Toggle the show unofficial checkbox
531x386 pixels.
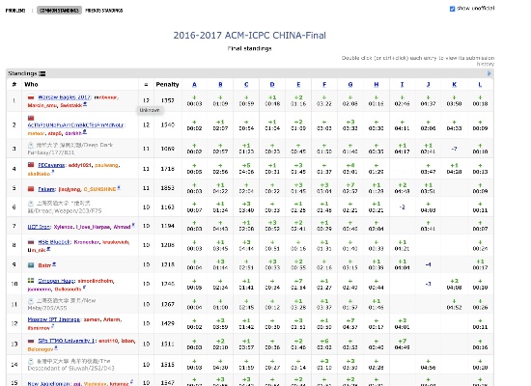452,9
